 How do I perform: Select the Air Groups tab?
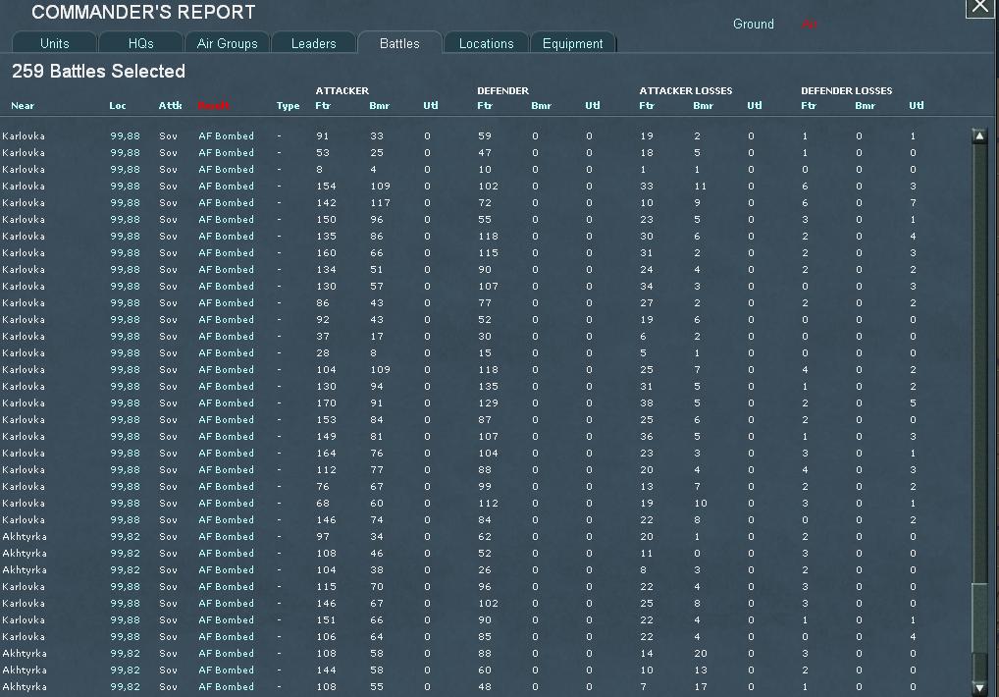click(228, 42)
